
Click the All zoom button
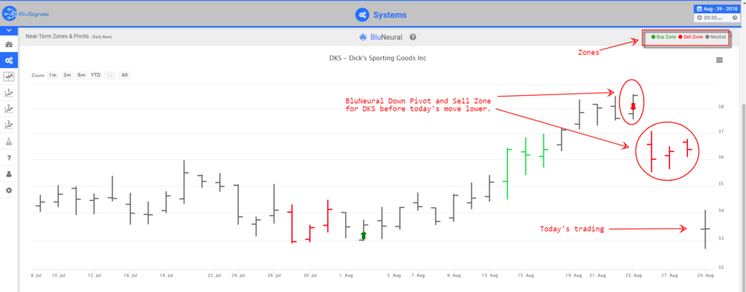pos(125,75)
